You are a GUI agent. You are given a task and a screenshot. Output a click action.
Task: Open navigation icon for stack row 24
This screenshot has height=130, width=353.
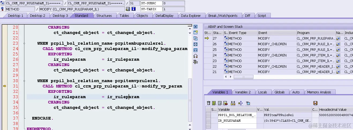click(338, 55)
